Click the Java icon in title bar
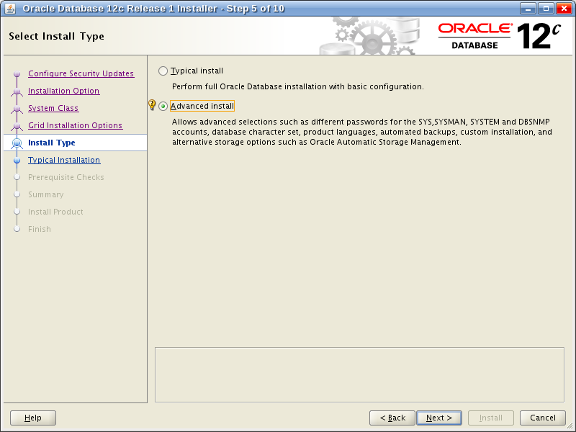The width and height of the screenshot is (576, 432). pyautogui.click(x=10, y=9)
